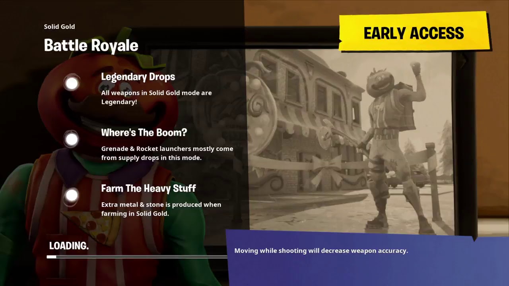Click text 'All weapons in Solid Gold mode are Legendary!'

tap(156, 97)
